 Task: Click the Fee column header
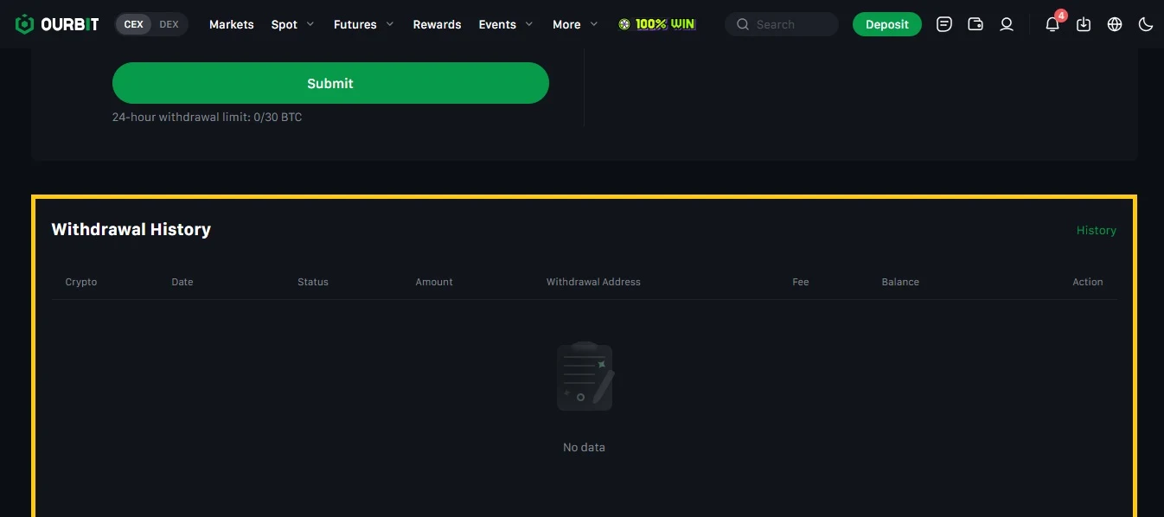pyautogui.click(x=801, y=282)
